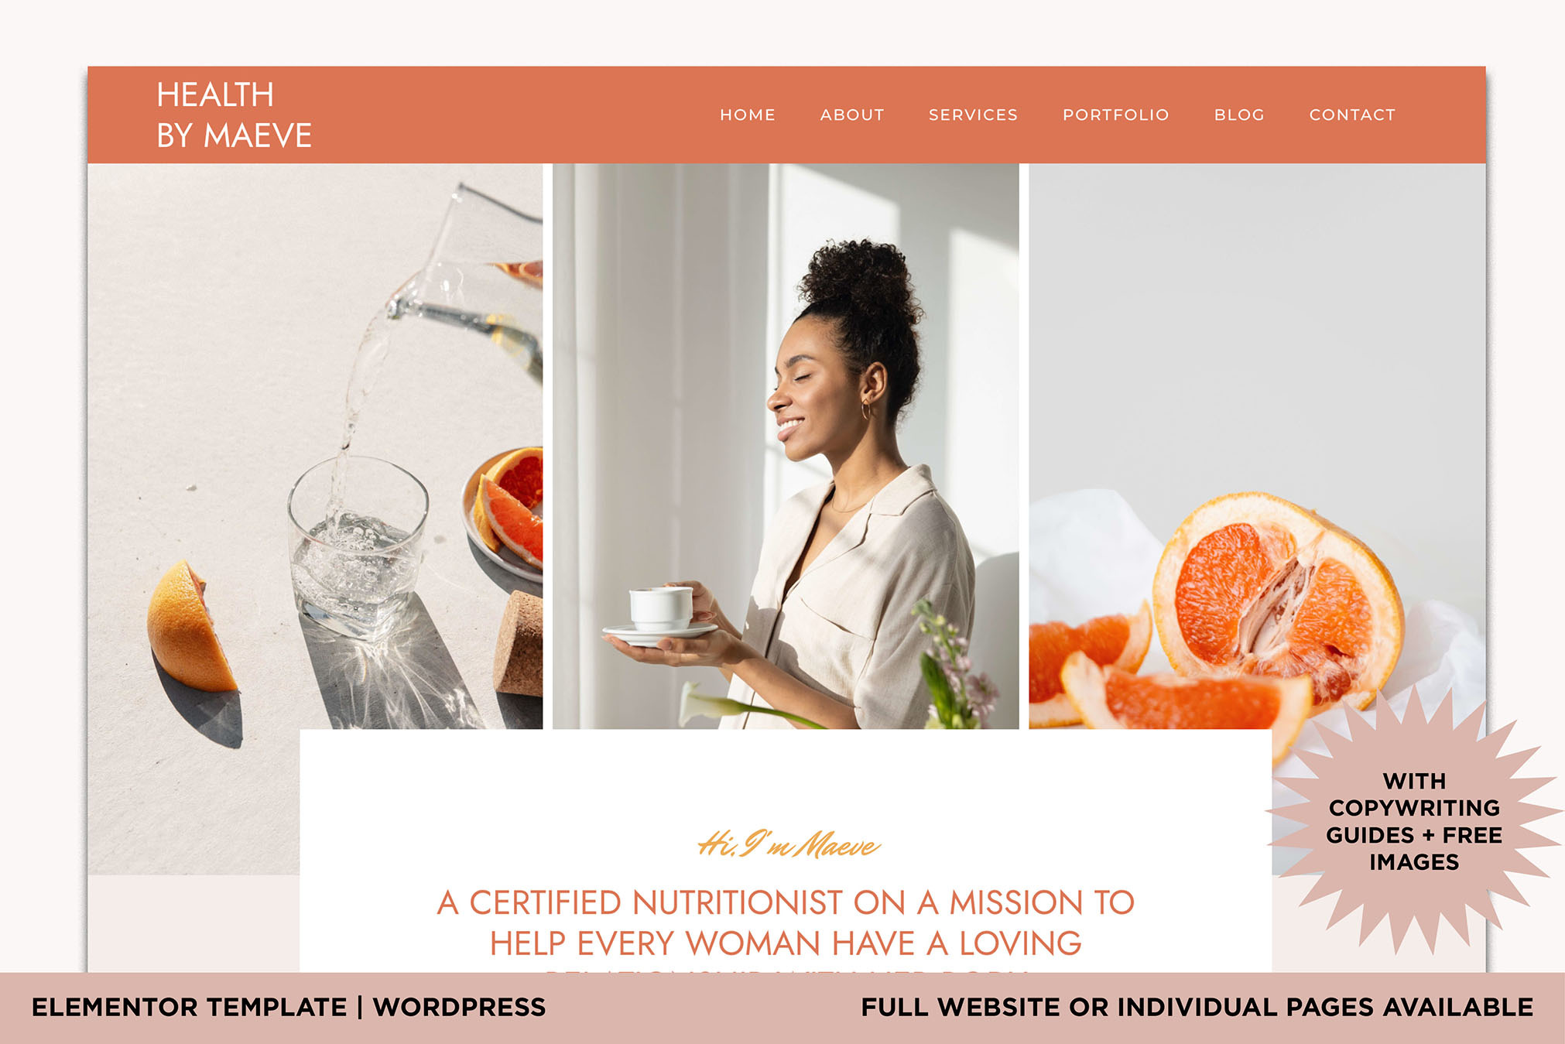Open the sliced grapefruit image
Viewport: 1565px width, 1044px height.
pyautogui.click(x=1257, y=446)
